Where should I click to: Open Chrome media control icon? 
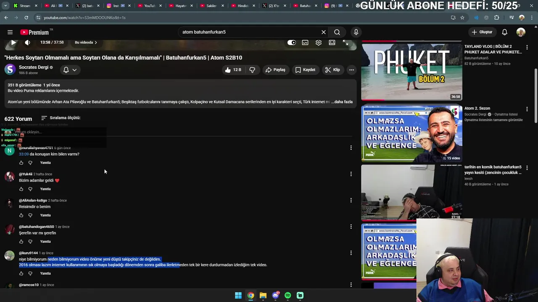tap(512, 18)
